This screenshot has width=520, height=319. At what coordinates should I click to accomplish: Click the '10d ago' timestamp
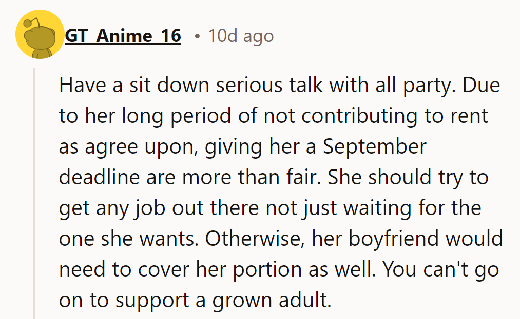click(x=240, y=35)
